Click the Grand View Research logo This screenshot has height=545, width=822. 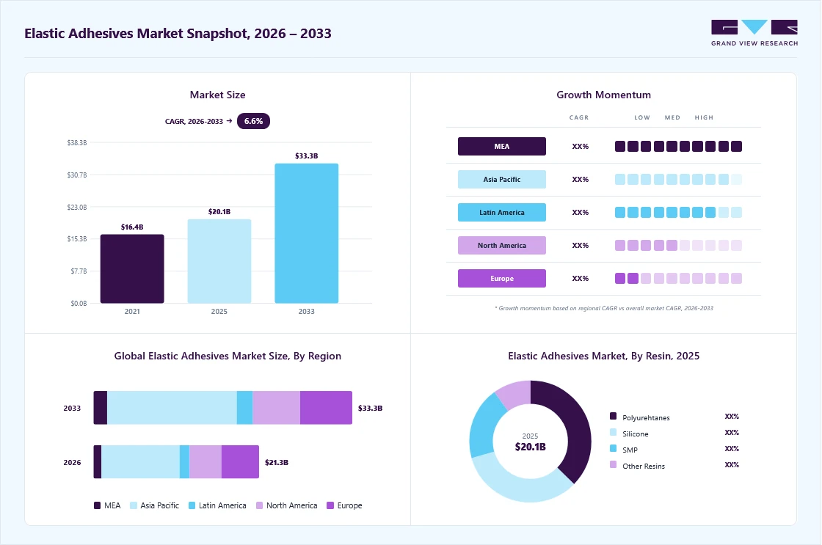pos(754,33)
